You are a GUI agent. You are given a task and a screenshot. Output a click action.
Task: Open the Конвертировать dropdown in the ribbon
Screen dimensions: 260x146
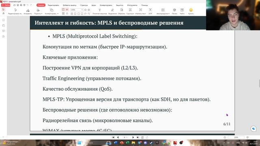point(52,11)
